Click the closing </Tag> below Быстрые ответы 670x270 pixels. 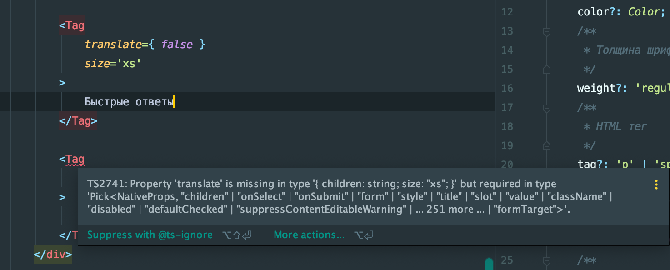78,121
